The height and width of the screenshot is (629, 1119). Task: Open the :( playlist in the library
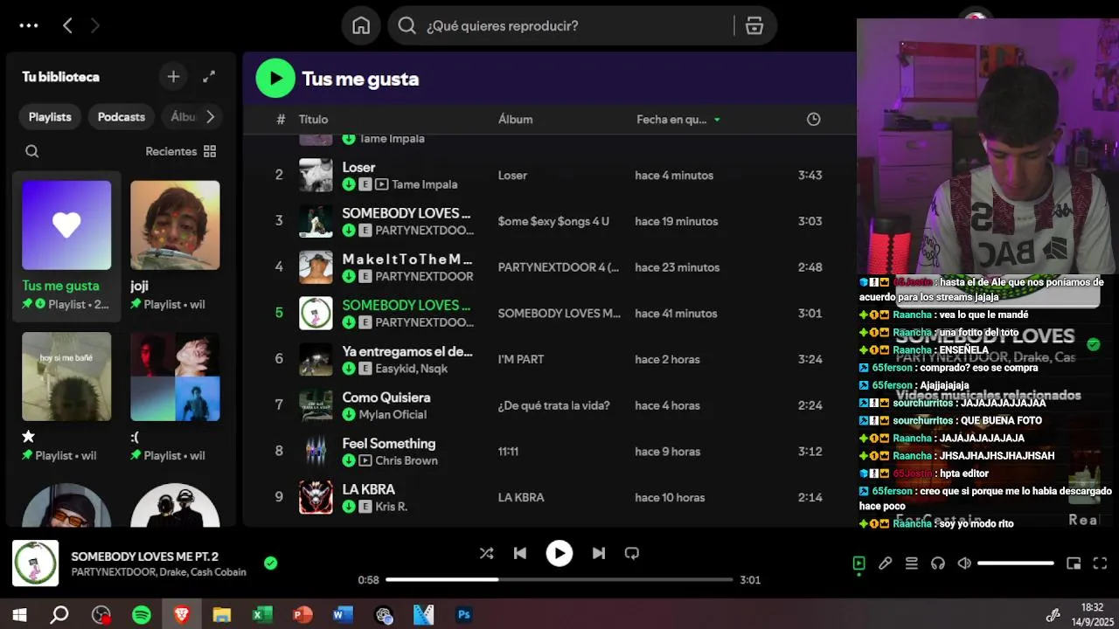point(175,397)
